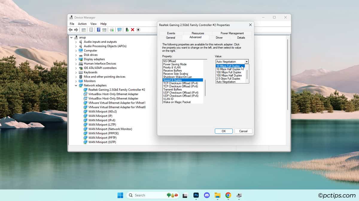Image resolution: width=359 pixels, height=201 pixels.
Task: Click the Advanced tab
Action: [195, 37]
